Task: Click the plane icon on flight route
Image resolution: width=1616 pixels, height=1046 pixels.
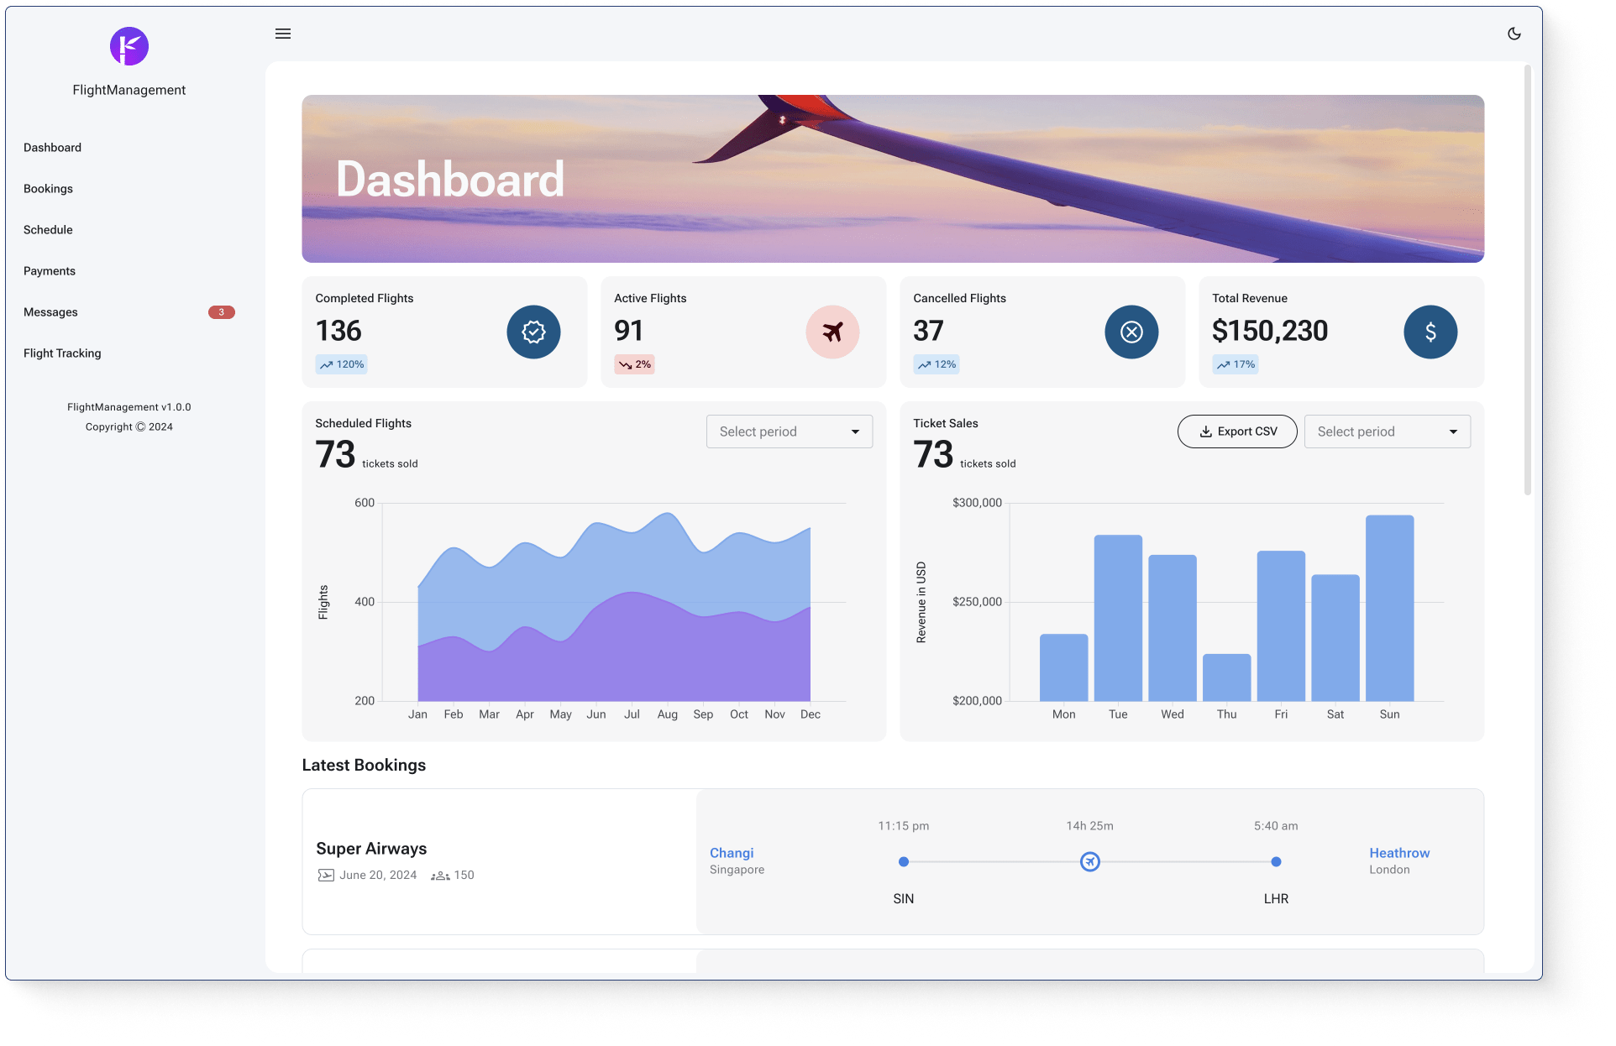Action: pos(1089,861)
